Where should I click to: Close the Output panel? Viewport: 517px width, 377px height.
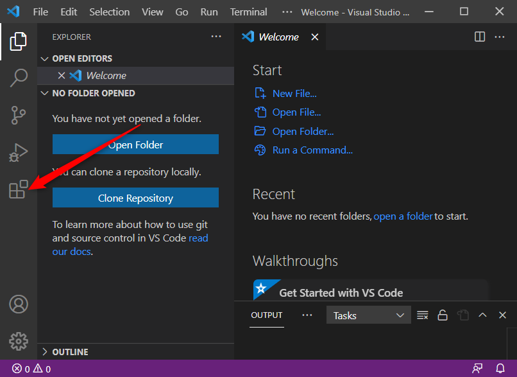pyautogui.click(x=502, y=315)
